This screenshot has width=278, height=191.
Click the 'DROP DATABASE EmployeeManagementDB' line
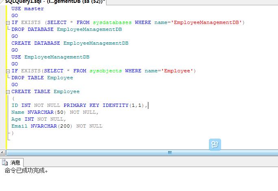(x=67, y=29)
